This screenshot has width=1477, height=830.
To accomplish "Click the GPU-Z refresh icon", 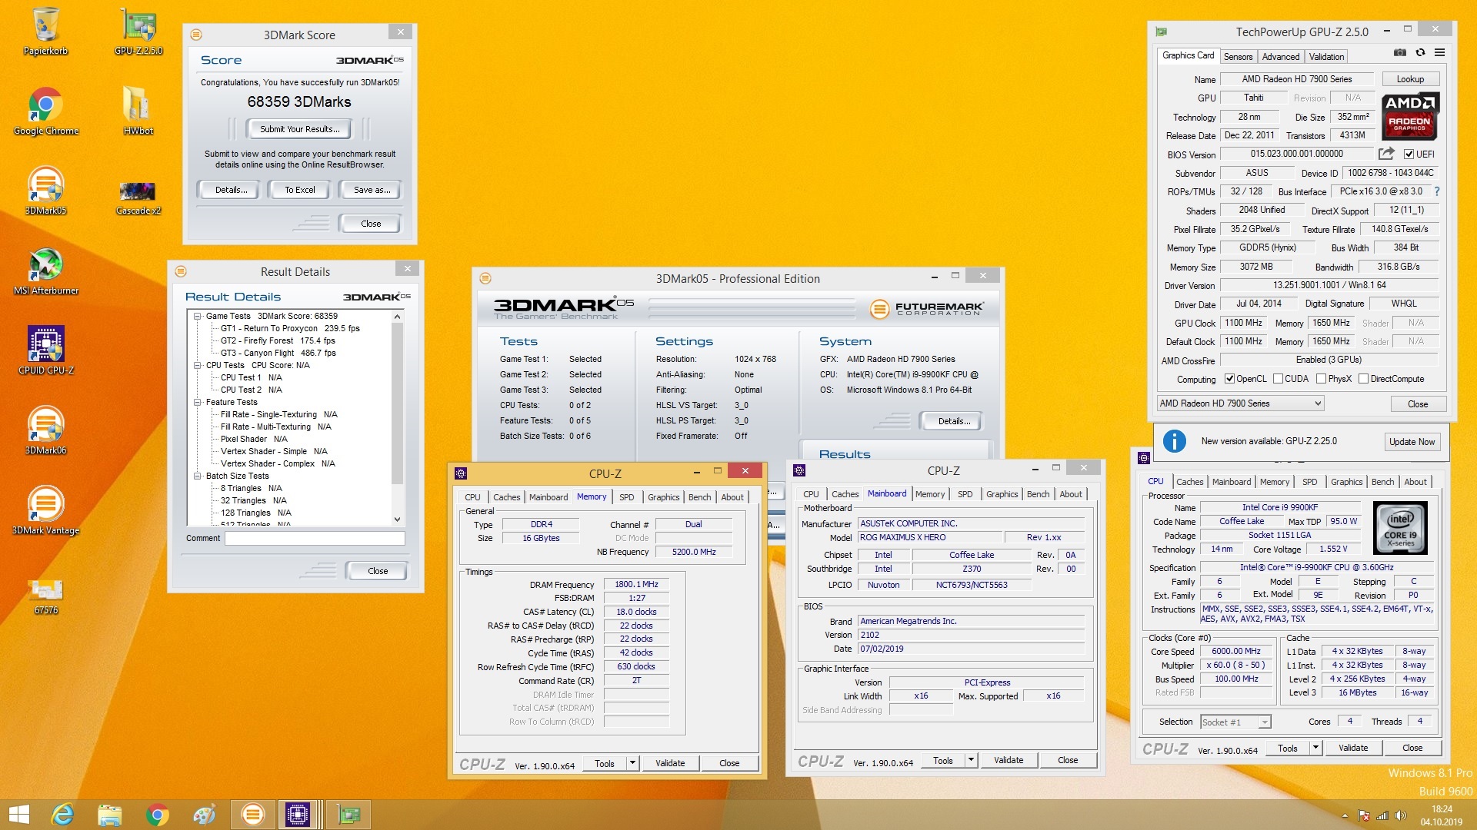I will tap(1420, 53).
